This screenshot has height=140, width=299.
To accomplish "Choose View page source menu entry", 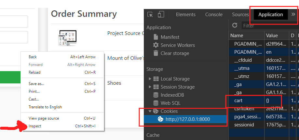I will point(44,118).
